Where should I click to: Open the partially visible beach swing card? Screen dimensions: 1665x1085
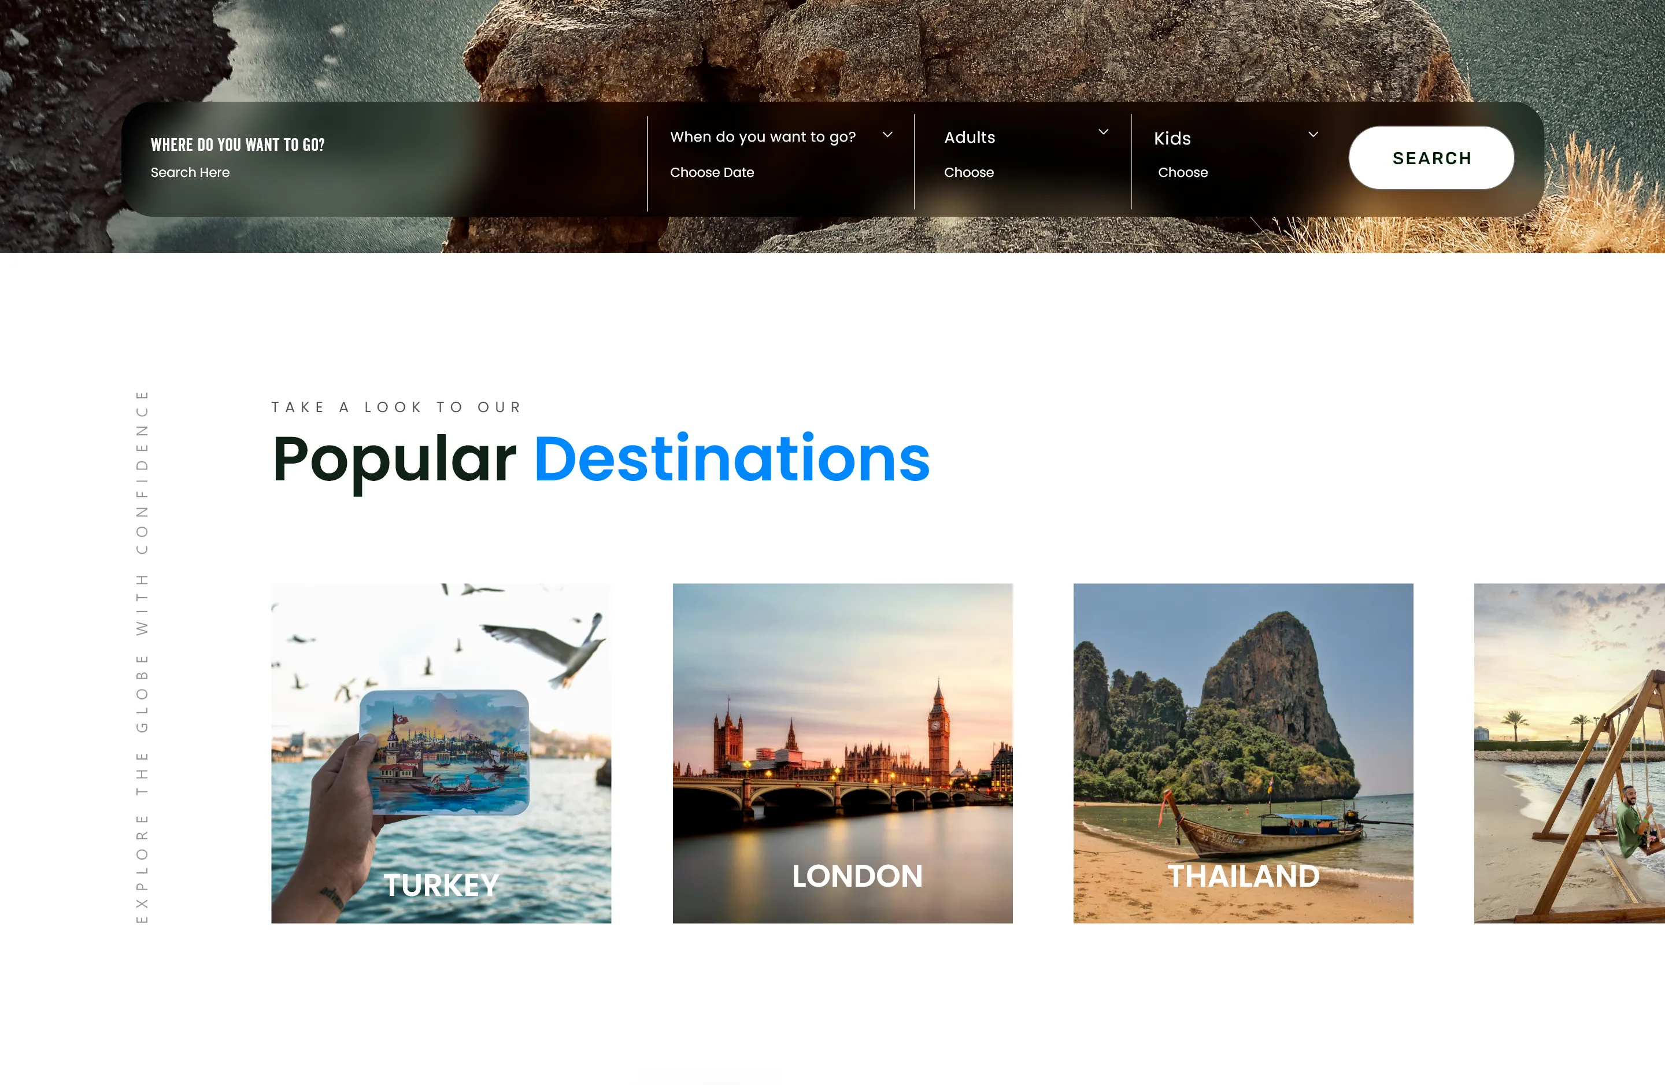(1569, 753)
